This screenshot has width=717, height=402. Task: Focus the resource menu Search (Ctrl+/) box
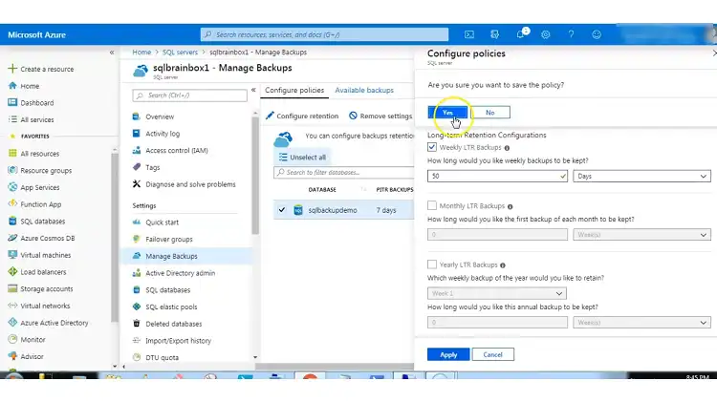[190, 95]
